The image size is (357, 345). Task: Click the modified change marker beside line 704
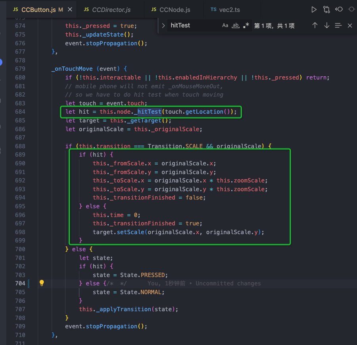click(x=29, y=284)
